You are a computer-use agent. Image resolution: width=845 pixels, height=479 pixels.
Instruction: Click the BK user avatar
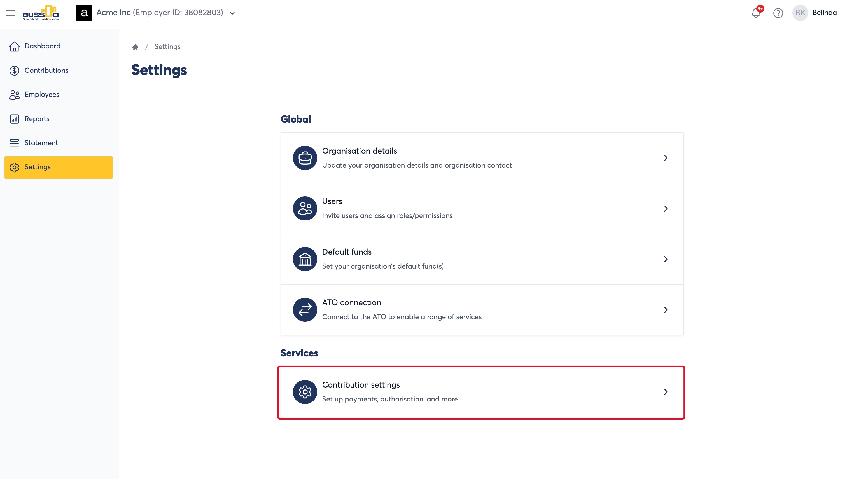pos(800,13)
